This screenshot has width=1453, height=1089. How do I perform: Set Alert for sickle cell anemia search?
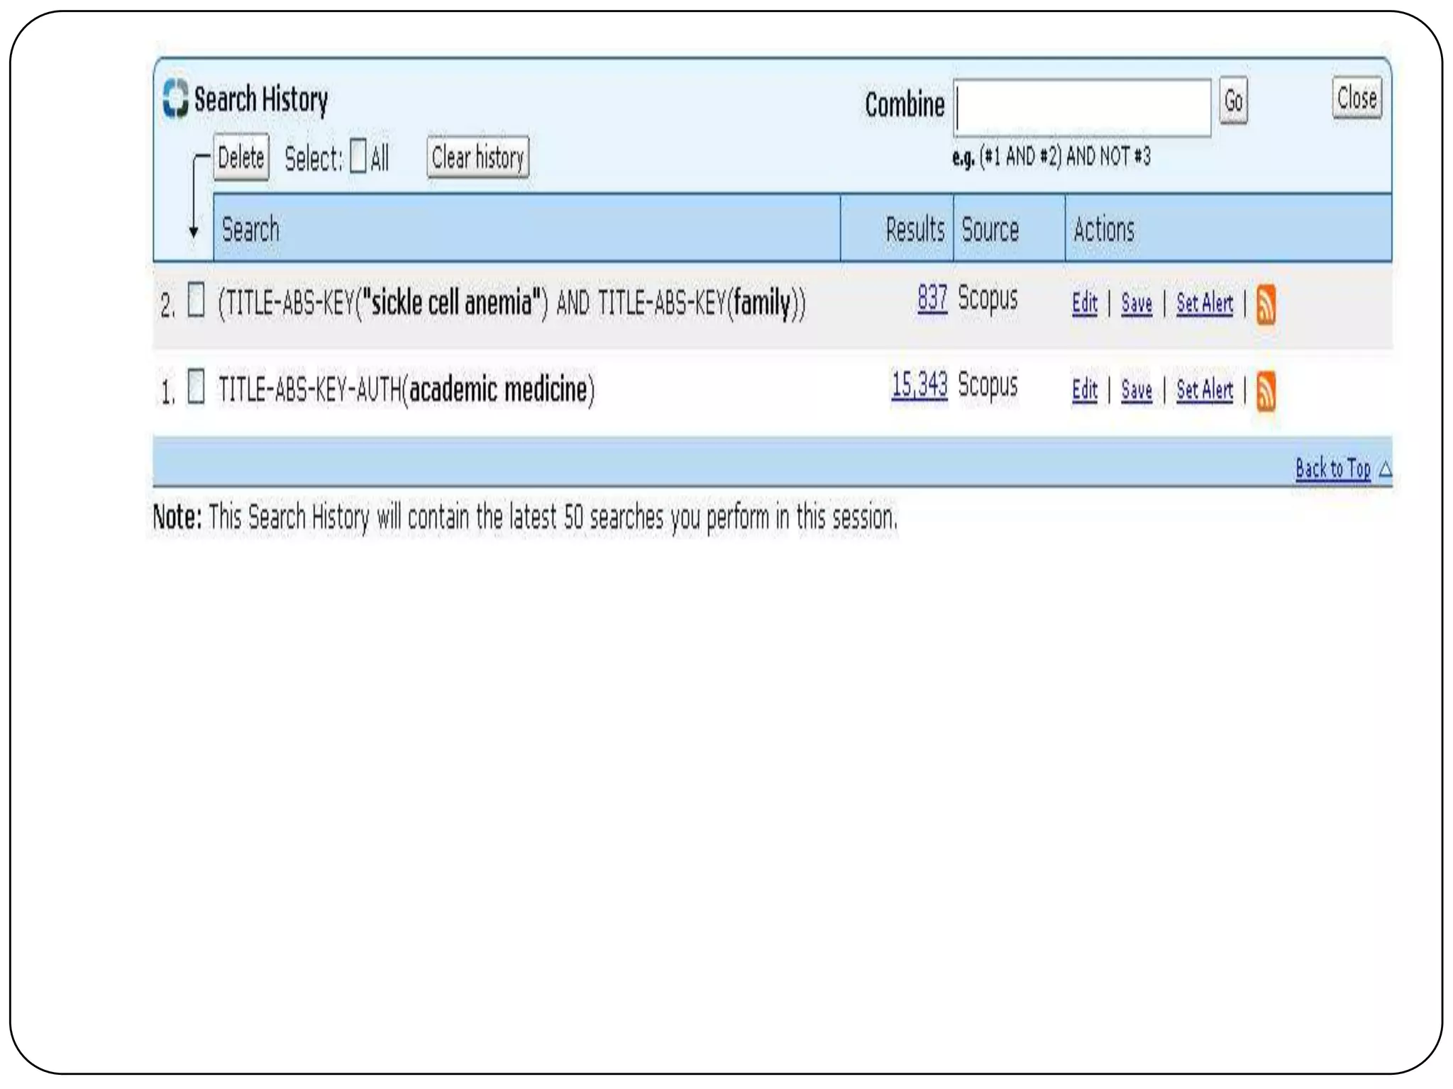1204,303
